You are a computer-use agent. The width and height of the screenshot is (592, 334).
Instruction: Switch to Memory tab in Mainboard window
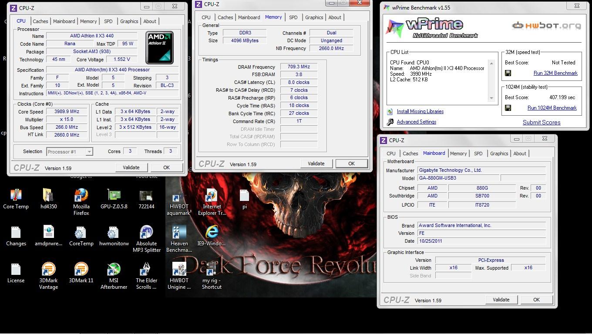(x=458, y=154)
